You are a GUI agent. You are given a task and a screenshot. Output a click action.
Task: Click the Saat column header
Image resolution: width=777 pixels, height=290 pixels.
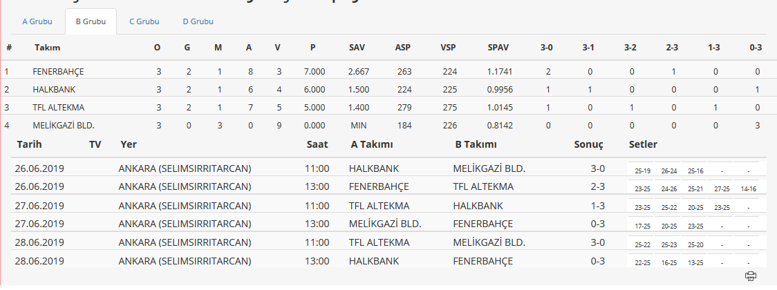(317, 144)
